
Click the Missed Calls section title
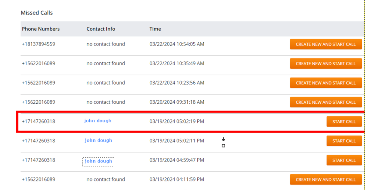[37, 13]
